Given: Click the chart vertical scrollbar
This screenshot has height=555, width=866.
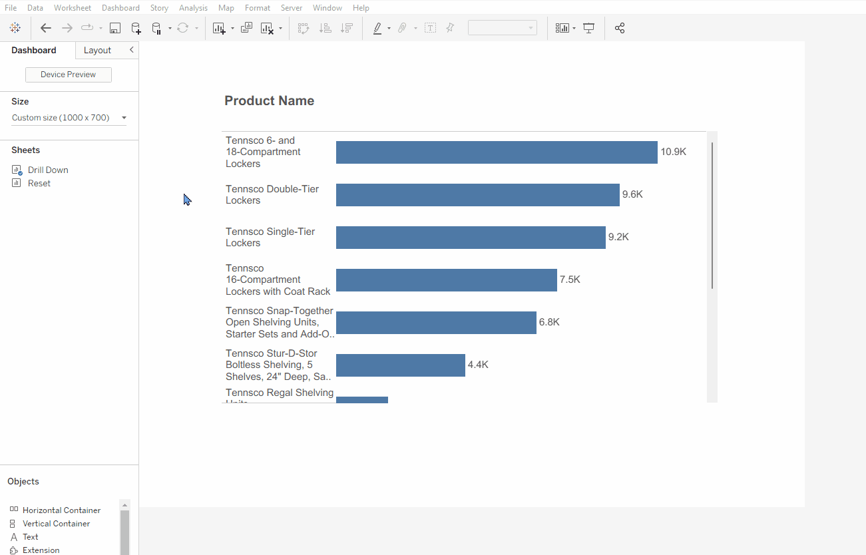Looking at the screenshot, I should (712, 215).
